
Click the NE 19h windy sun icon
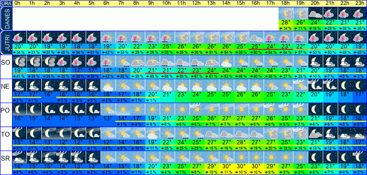(x=300, y=85)
